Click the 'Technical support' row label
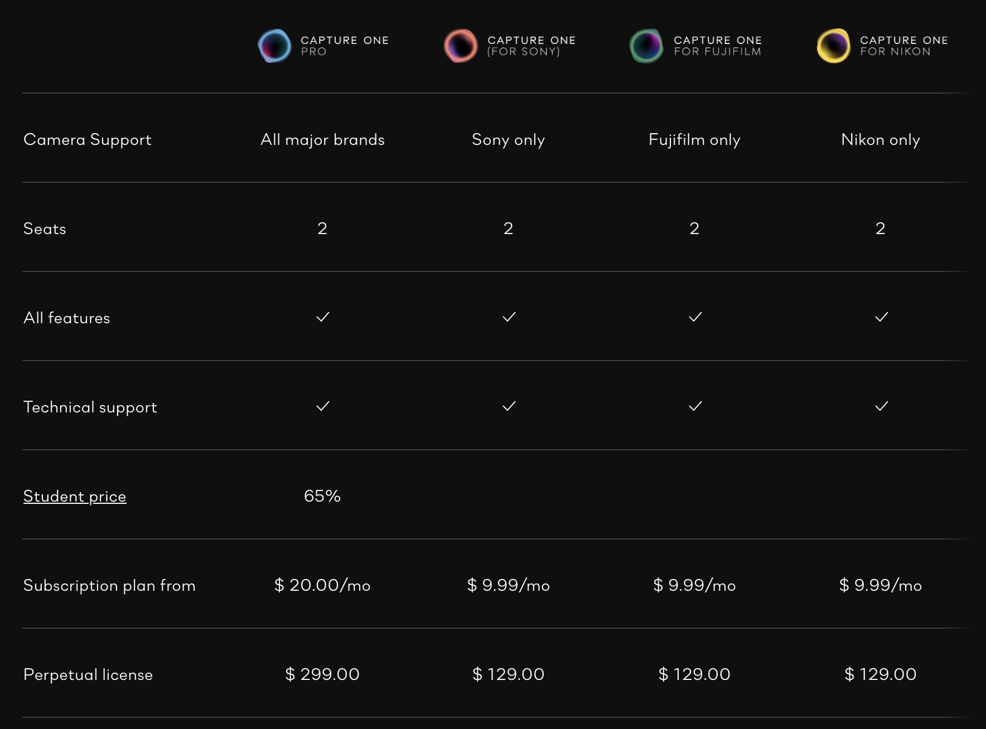 point(90,407)
